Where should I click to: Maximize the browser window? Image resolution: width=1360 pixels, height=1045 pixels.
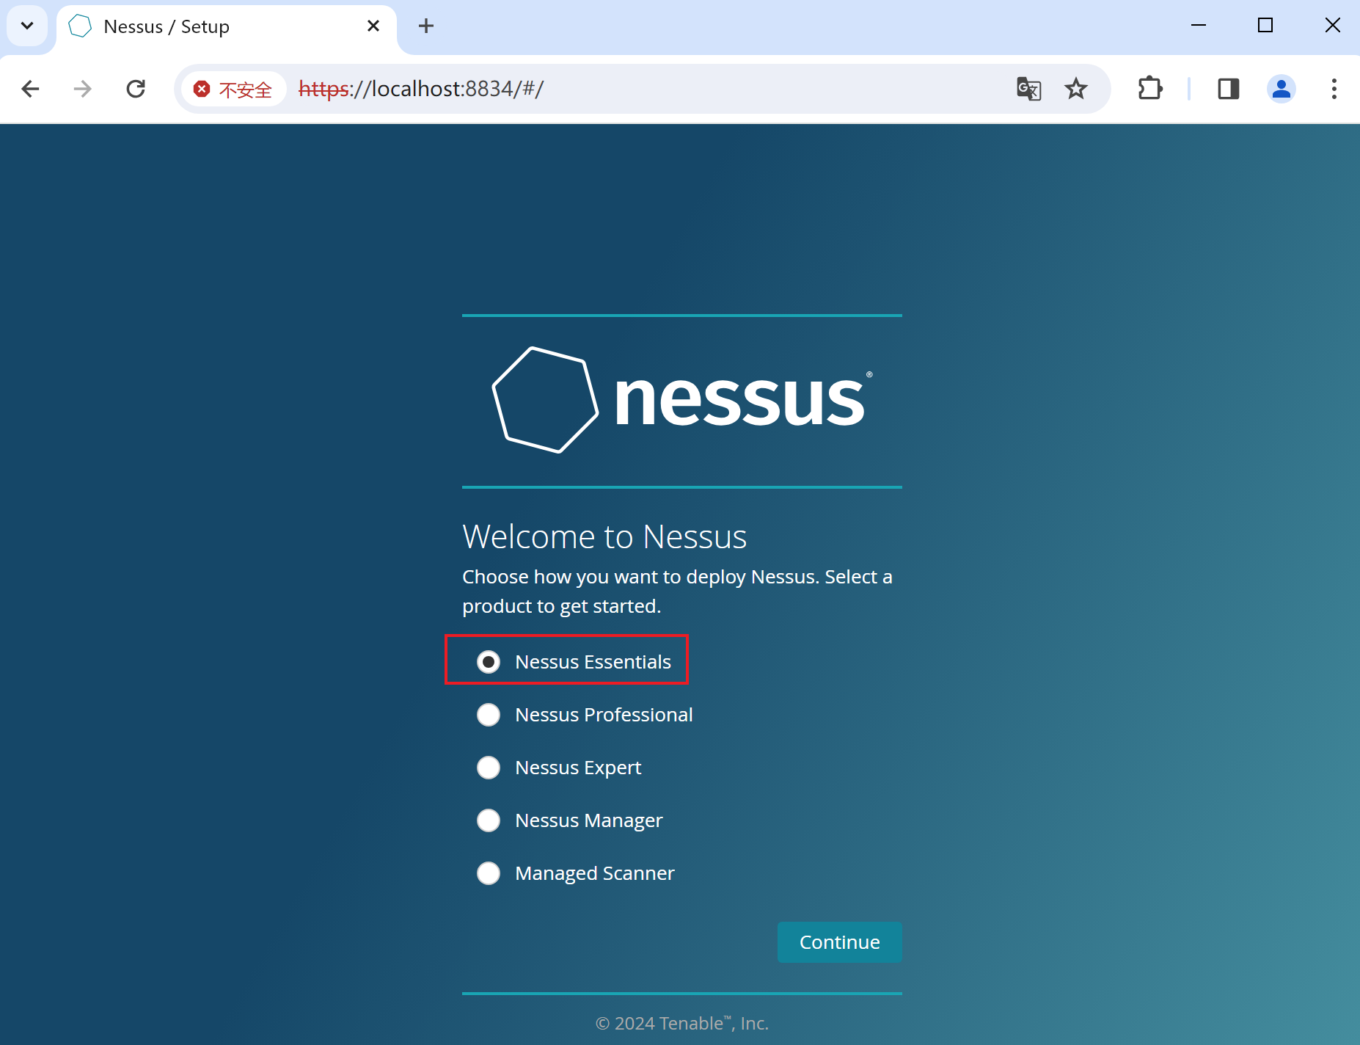coord(1265,26)
